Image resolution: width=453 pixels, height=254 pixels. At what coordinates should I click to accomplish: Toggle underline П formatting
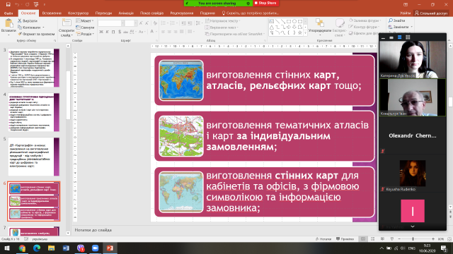pyautogui.click(x=113, y=32)
